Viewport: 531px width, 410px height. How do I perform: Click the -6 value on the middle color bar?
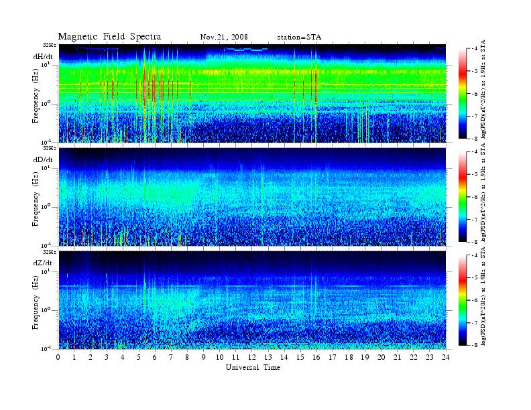[475, 197]
